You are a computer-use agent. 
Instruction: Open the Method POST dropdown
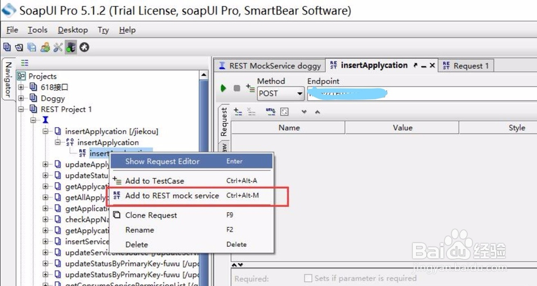(x=280, y=93)
